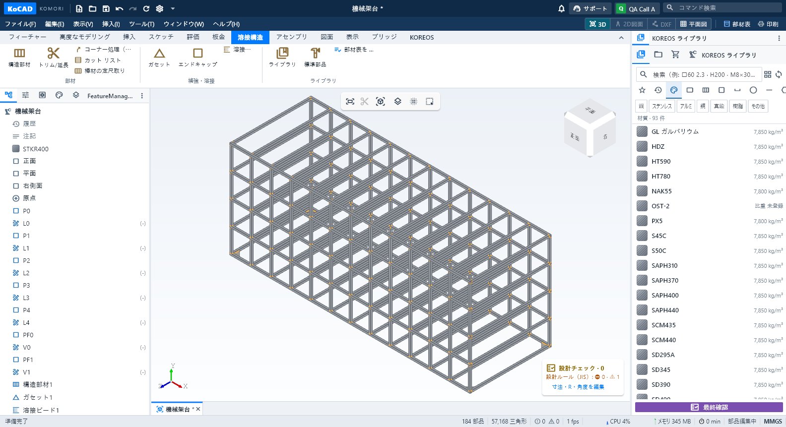
Task: Click the favorites star filter icon
Action: [642, 90]
